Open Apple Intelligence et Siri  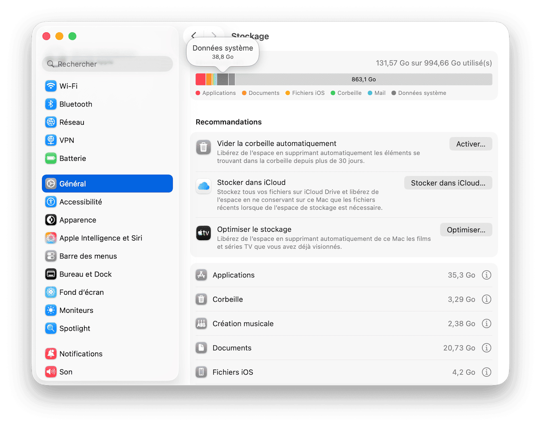point(101,238)
